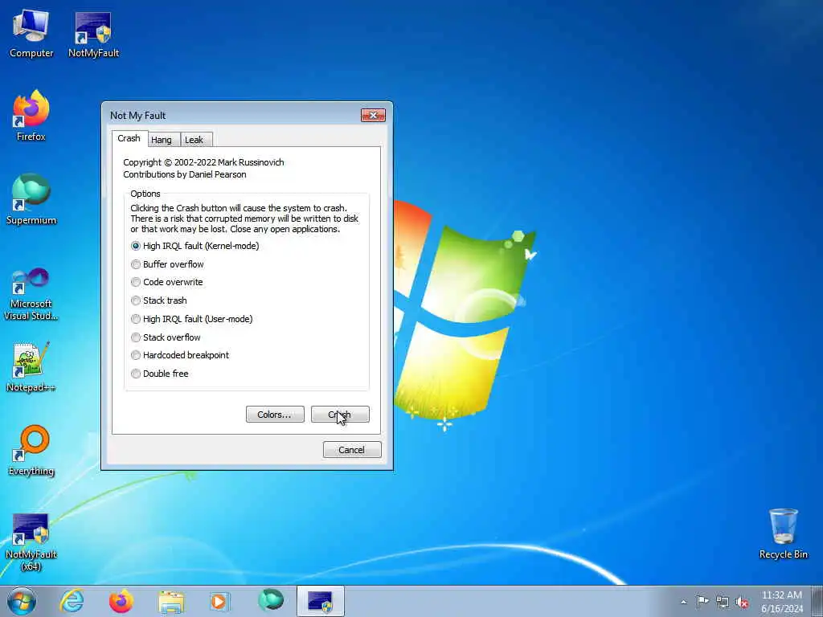Click the Crash button
Image resolution: width=823 pixels, height=617 pixels.
click(x=340, y=414)
